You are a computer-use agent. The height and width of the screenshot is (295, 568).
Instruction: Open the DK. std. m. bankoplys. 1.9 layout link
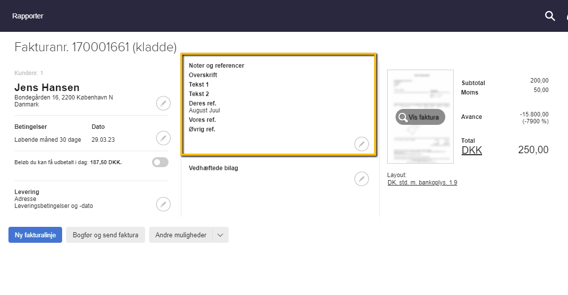coord(422,182)
